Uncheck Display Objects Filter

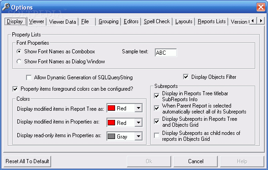coord(186,77)
